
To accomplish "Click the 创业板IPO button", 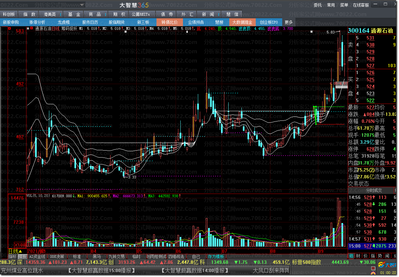I will [x=269, y=22].
